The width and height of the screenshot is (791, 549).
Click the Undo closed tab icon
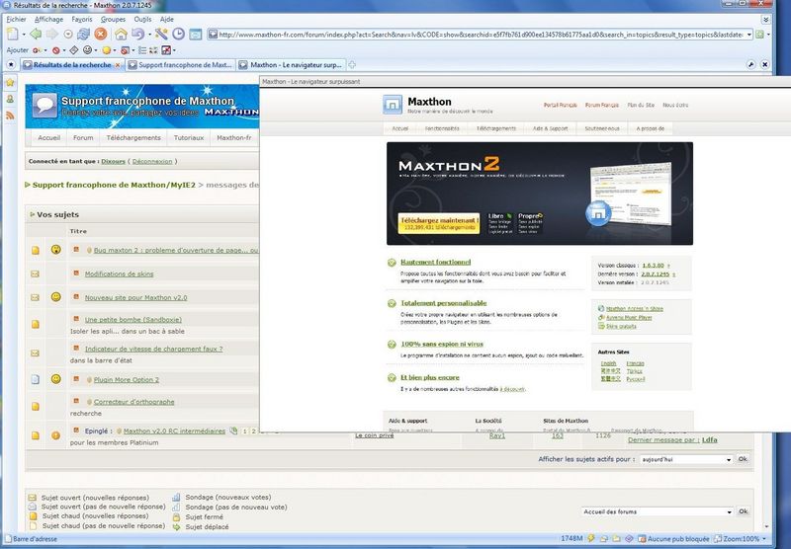pyautogui.click(x=137, y=35)
